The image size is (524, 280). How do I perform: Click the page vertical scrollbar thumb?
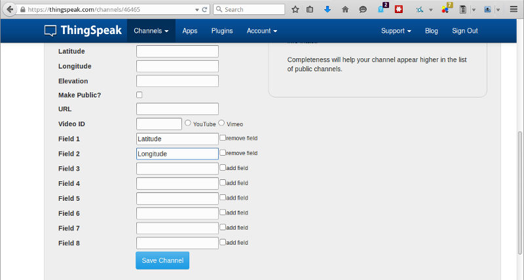[519, 193]
